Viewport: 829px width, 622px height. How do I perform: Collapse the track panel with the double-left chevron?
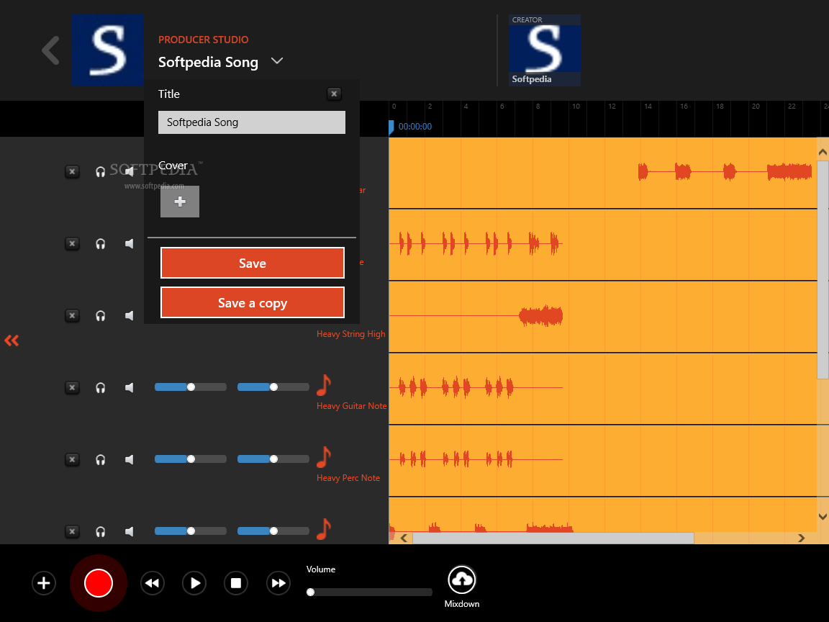(12, 340)
